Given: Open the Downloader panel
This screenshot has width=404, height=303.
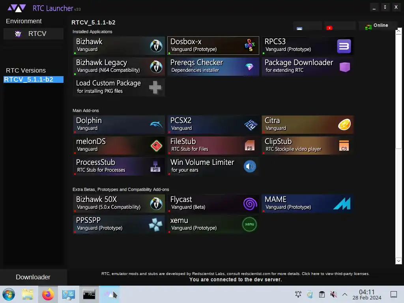Looking at the screenshot, I should tap(33, 277).
